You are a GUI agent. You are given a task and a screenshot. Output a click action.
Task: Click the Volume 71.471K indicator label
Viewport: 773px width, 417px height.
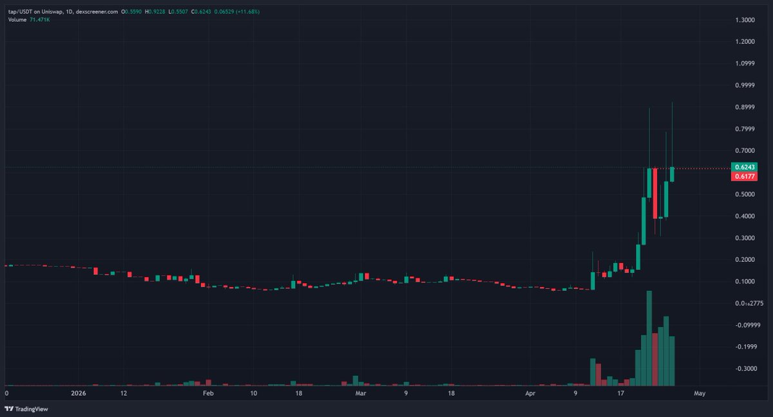pyautogui.click(x=29, y=20)
